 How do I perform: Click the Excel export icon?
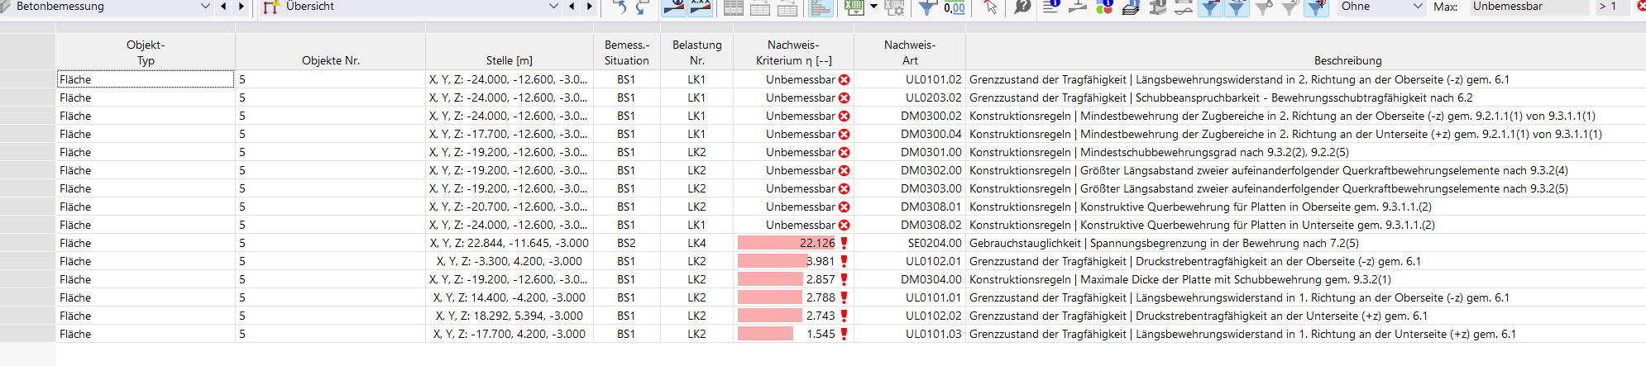(853, 7)
